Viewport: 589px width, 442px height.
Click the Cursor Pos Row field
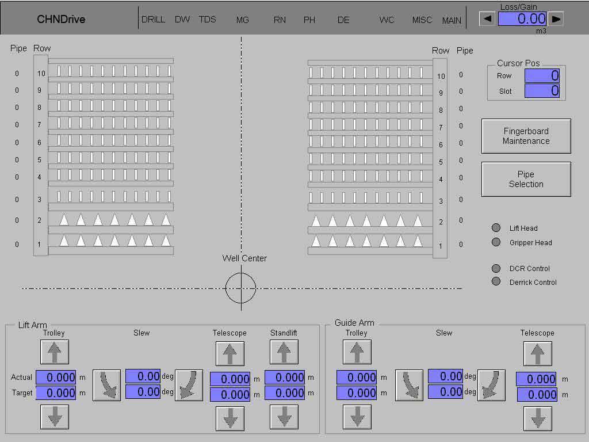[x=541, y=75]
